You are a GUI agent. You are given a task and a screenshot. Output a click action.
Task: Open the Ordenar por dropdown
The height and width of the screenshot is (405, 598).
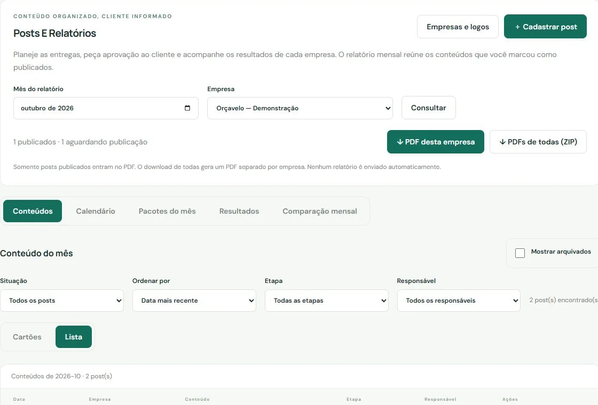point(194,301)
